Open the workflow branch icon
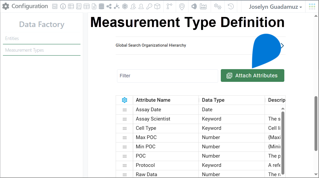This screenshot has width=319, height=178. tap(169, 7)
